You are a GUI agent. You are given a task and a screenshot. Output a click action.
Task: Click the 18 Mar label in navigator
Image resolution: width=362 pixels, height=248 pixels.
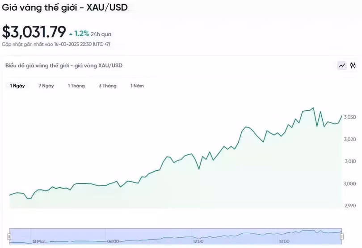38,241
